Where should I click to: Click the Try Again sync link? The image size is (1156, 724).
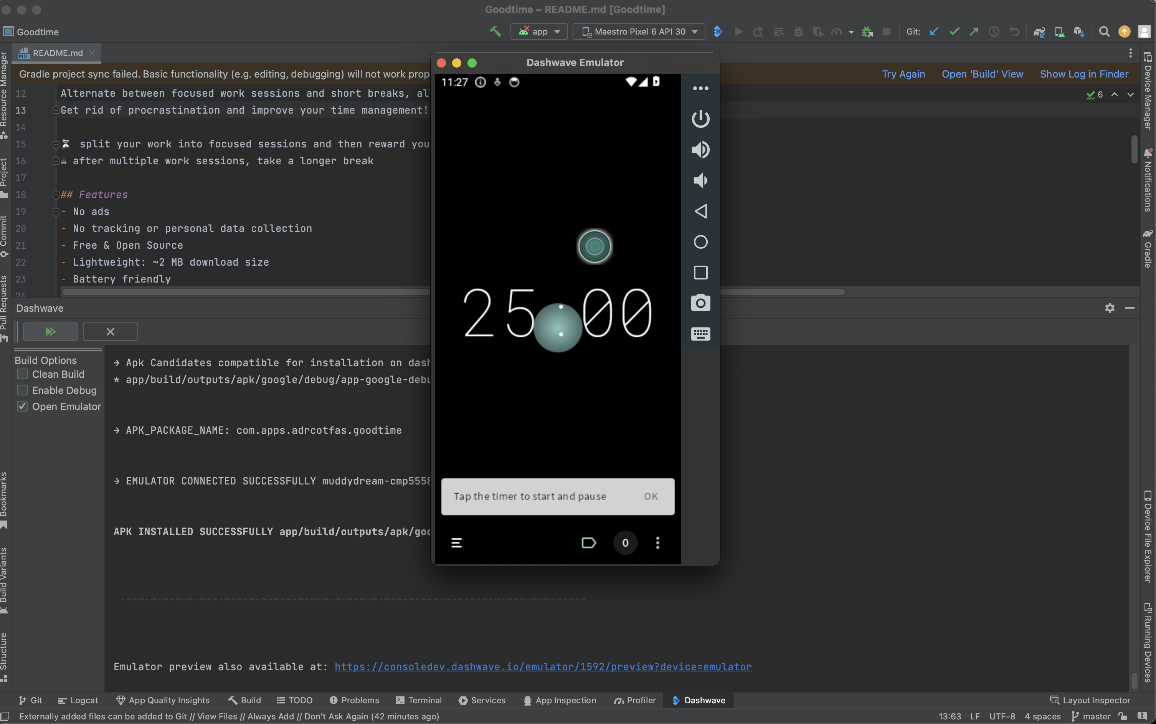[x=903, y=74]
